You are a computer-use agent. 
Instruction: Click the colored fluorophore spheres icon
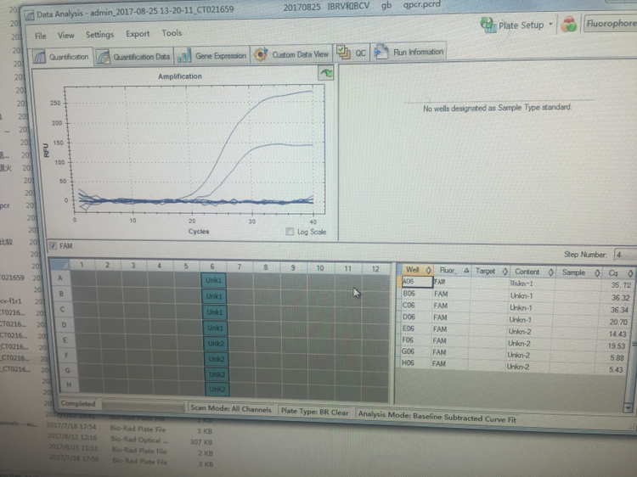[x=568, y=25]
